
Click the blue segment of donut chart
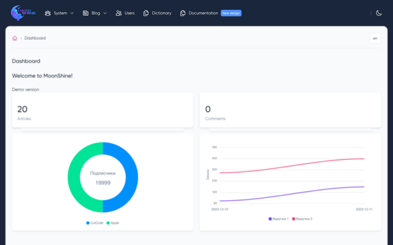point(131,177)
